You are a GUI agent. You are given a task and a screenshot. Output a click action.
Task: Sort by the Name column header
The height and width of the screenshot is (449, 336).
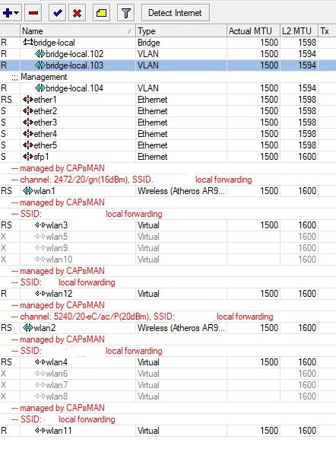(78, 31)
